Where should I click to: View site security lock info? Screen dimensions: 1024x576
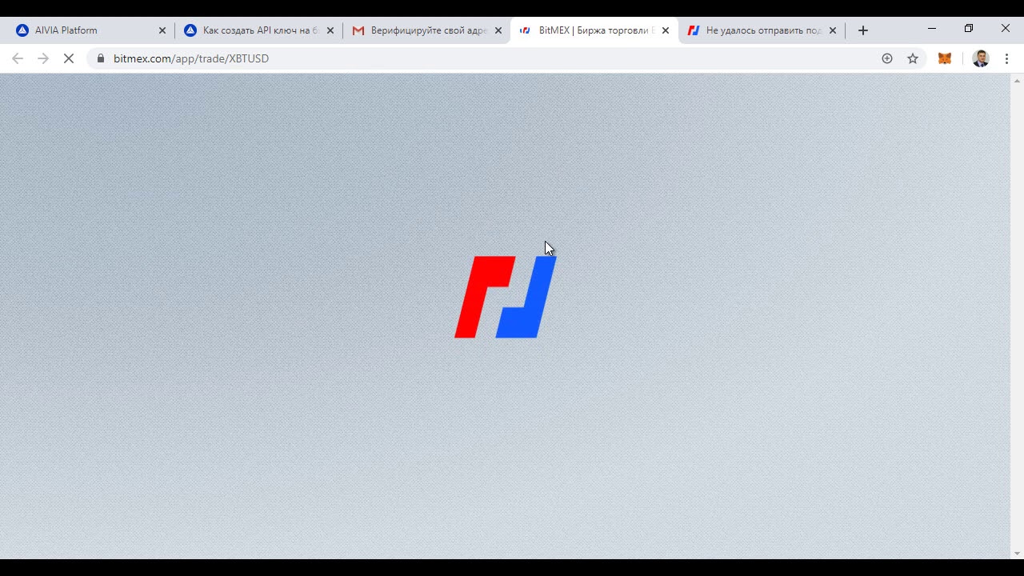point(101,58)
